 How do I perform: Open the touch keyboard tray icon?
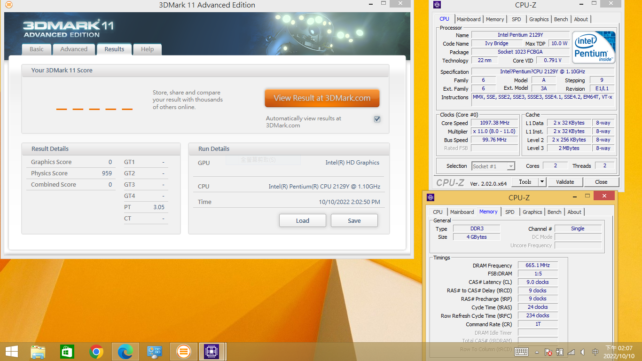coord(522,352)
